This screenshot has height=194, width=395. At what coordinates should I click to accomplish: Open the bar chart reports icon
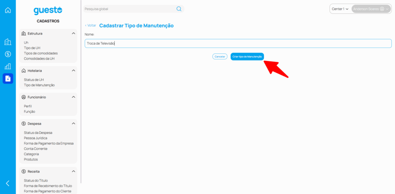click(8, 66)
